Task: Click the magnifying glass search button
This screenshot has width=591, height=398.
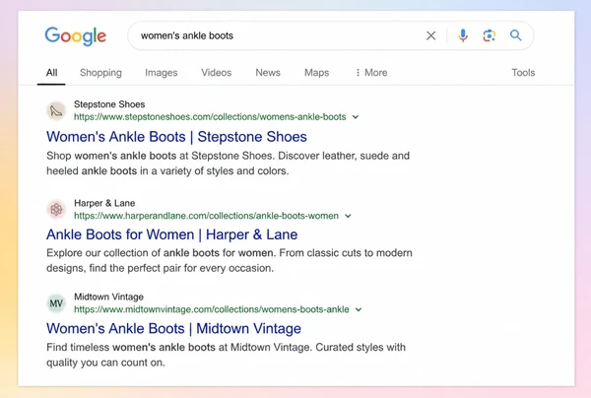Action: (515, 35)
